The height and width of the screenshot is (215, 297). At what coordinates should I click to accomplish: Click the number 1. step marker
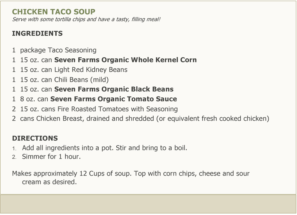[14, 148]
